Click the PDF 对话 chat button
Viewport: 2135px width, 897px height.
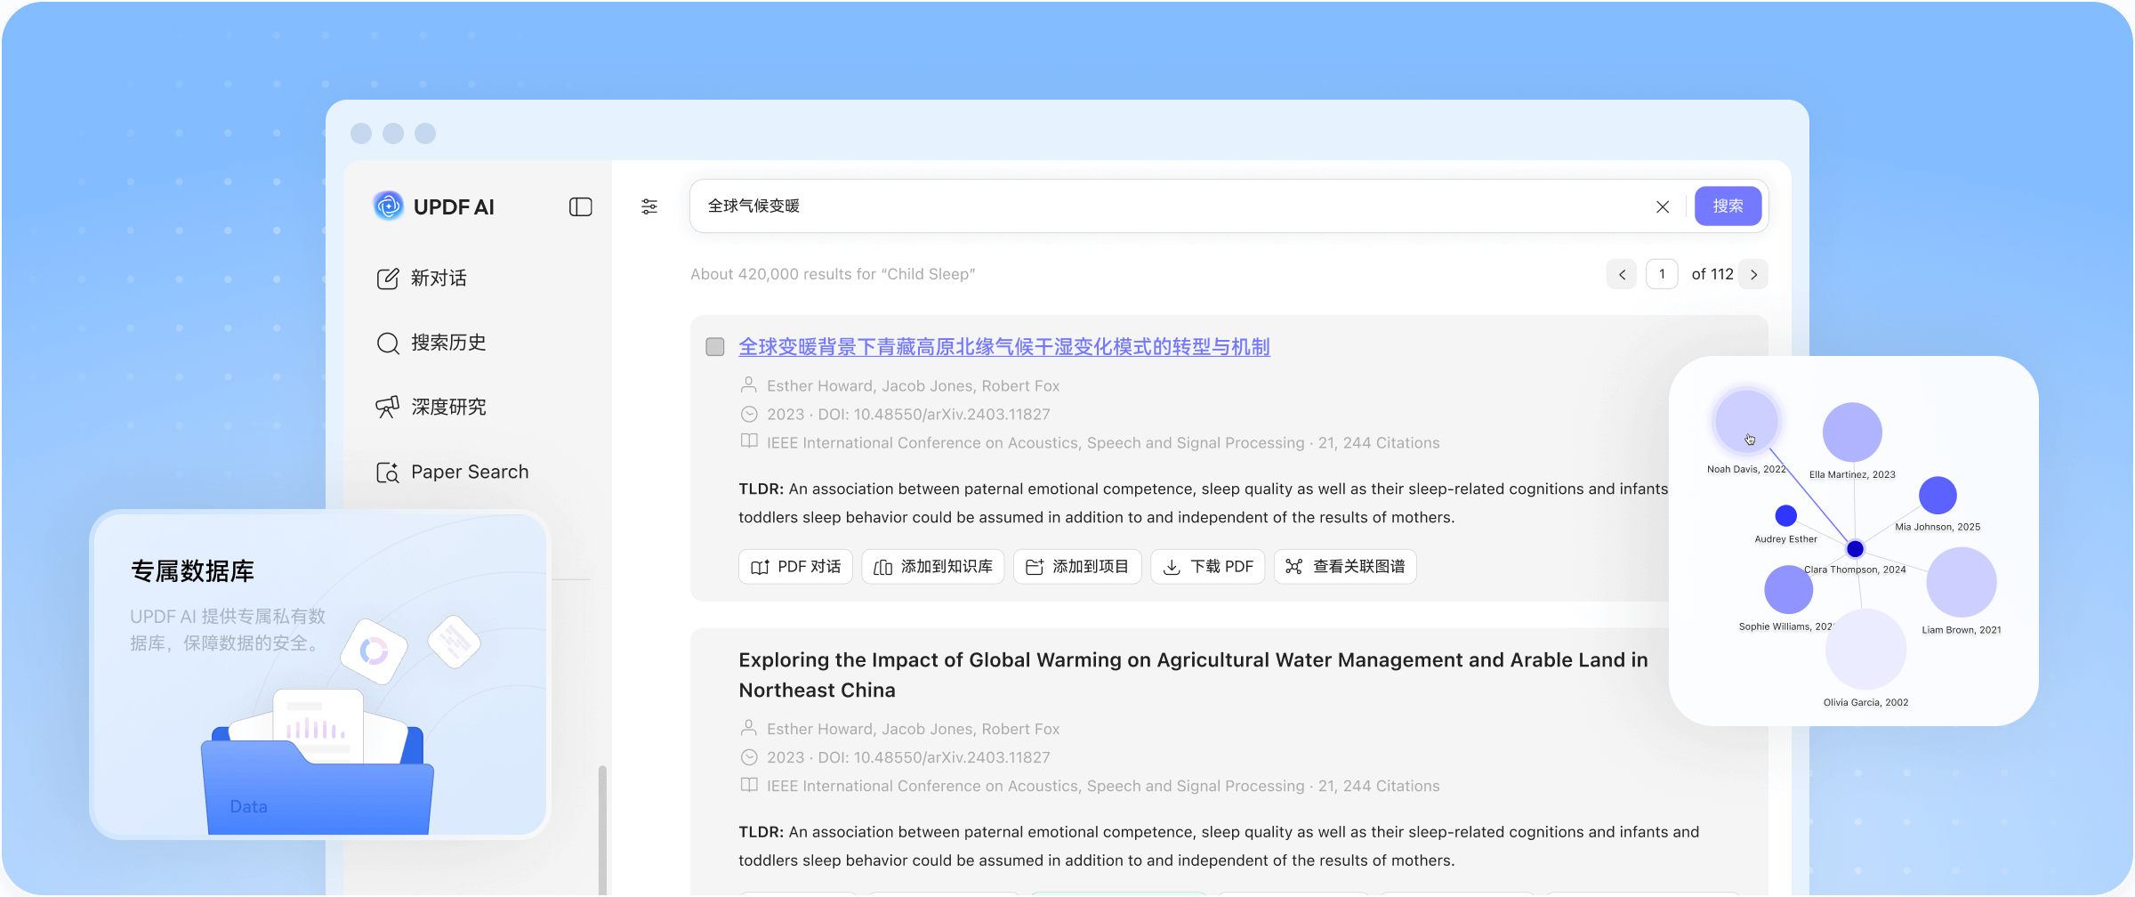[795, 567]
